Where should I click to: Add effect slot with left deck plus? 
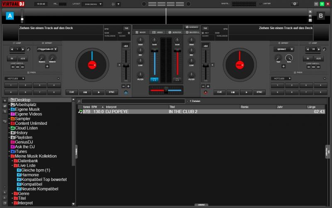click(47, 67)
